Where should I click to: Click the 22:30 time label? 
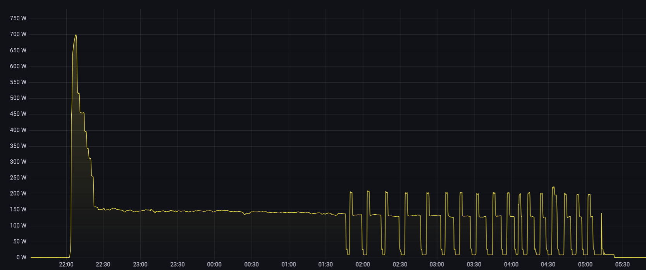pyautogui.click(x=103, y=265)
